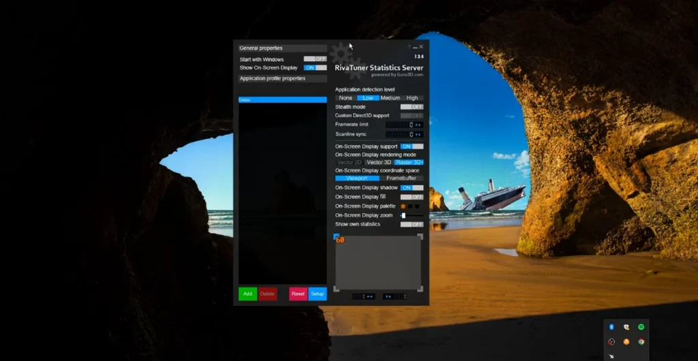Select Raster 3D rendering mode

(409, 162)
